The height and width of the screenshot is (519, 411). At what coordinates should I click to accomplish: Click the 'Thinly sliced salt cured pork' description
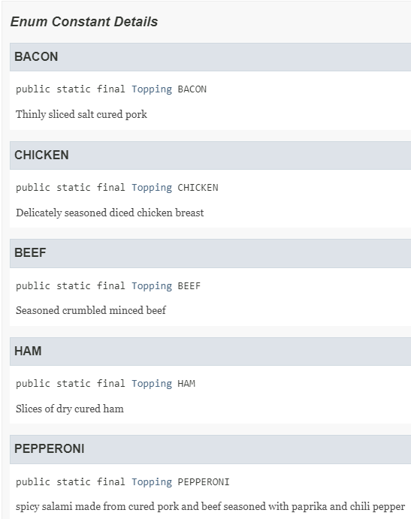click(81, 114)
